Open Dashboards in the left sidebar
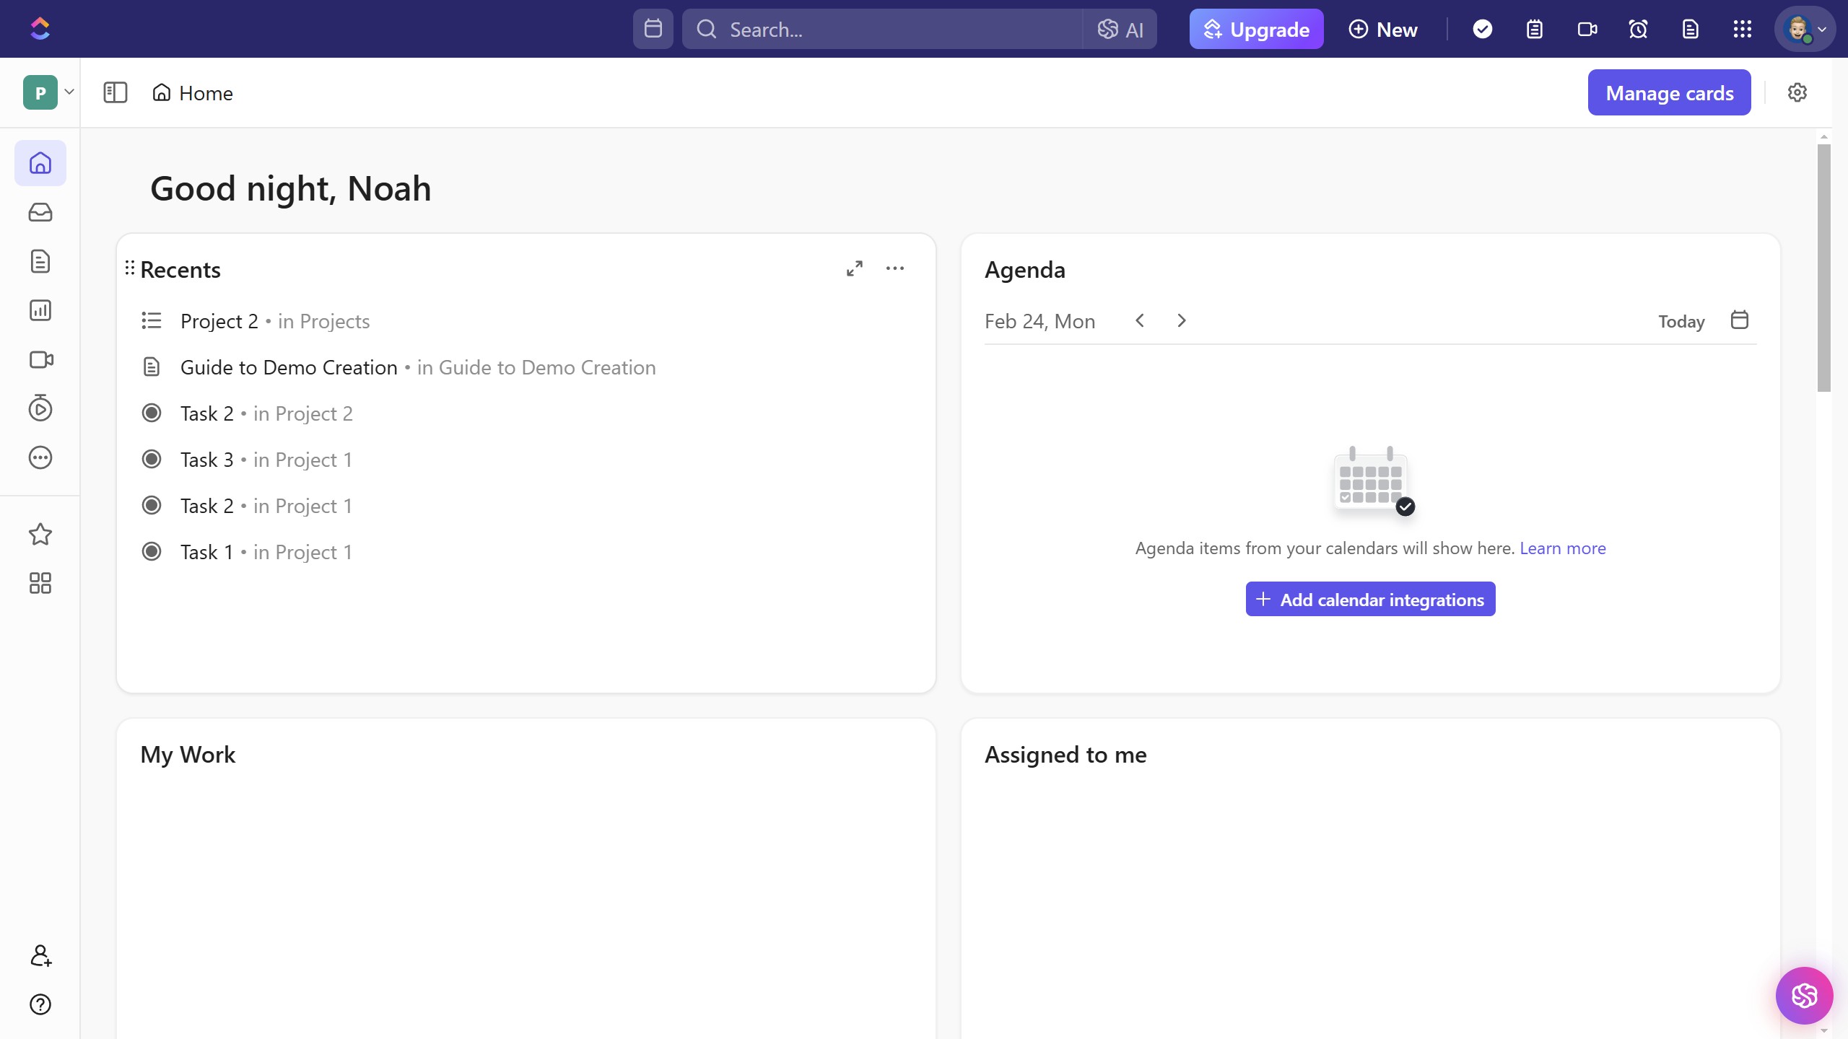 (x=40, y=310)
